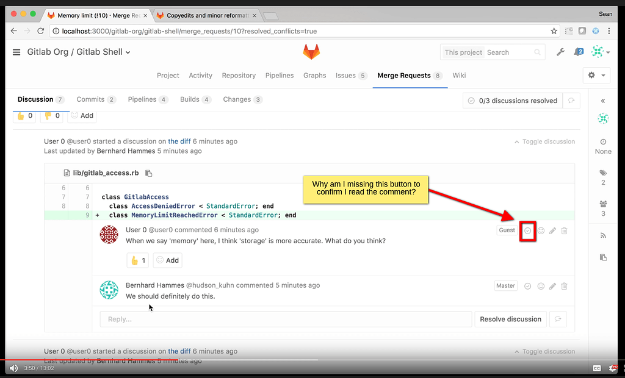Image resolution: width=625 pixels, height=378 pixels.
Task: Open the diff link in the discussion header
Action: tap(179, 141)
